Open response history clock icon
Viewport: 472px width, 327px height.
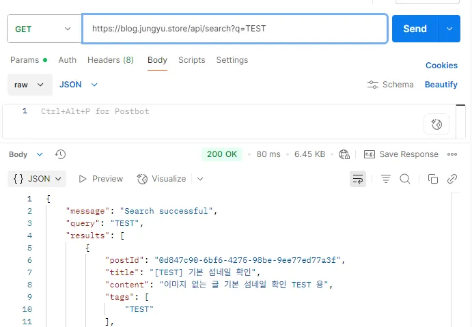tap(60, 154)
